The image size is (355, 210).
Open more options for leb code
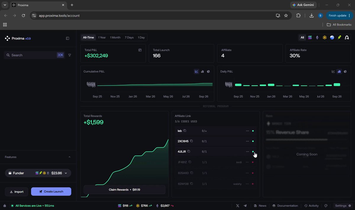[247, 131]
